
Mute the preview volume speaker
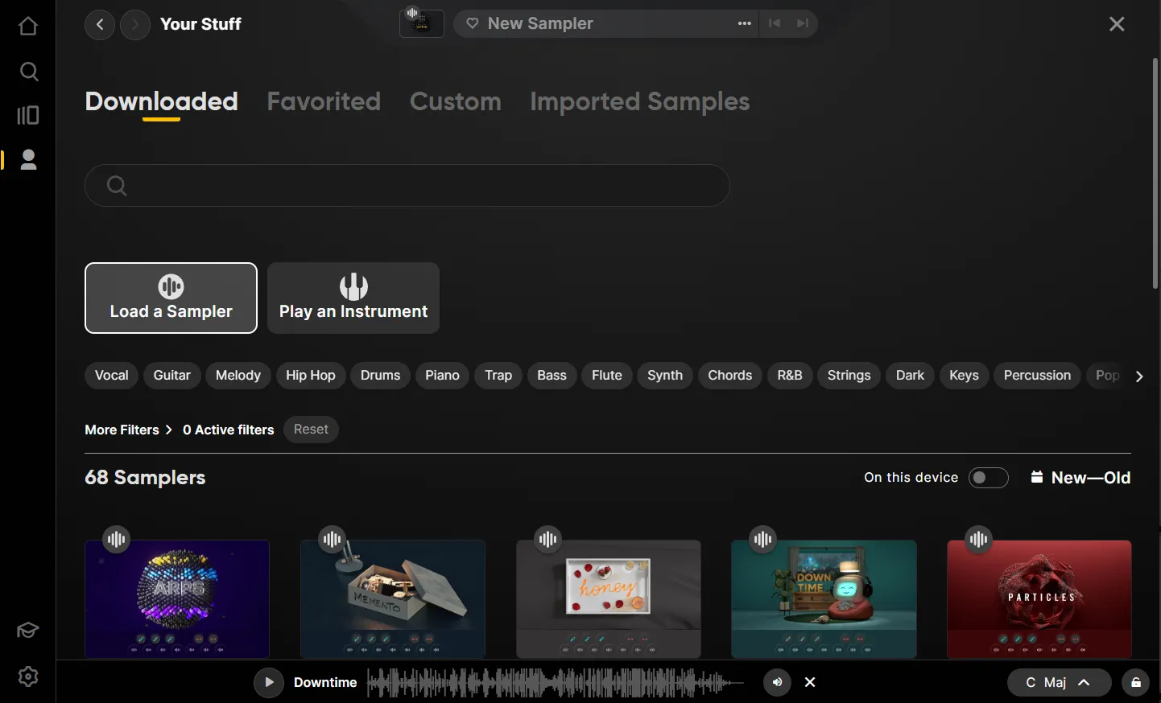click(x=777, y=682)
